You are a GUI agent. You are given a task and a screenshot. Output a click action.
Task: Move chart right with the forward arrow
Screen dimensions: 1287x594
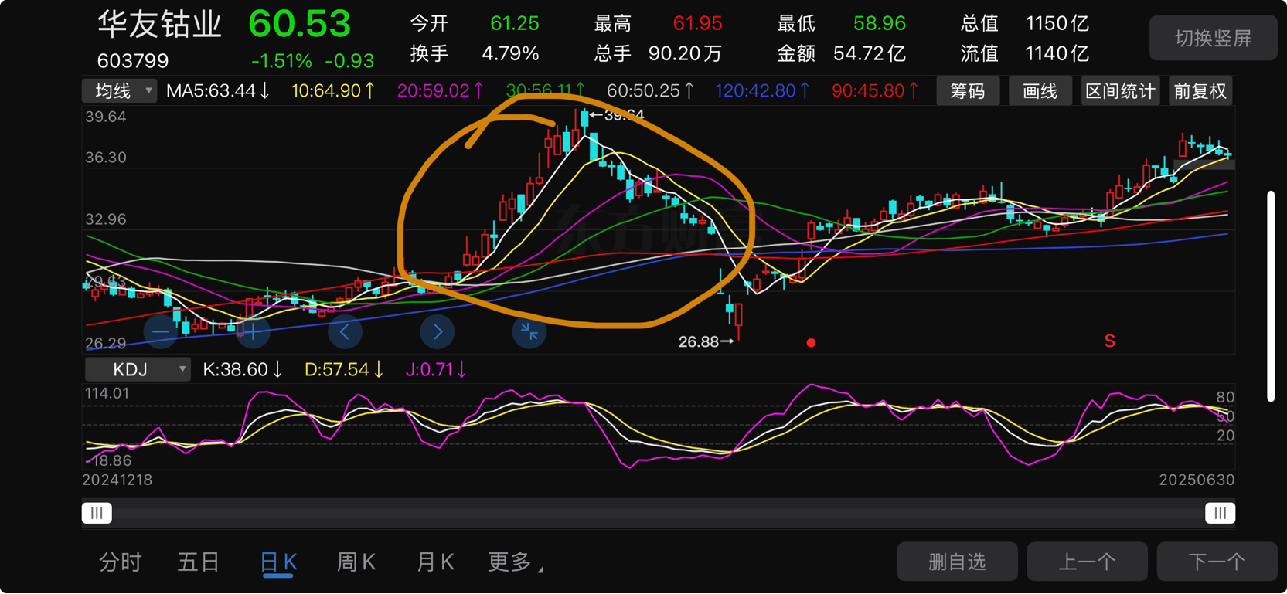438,332
